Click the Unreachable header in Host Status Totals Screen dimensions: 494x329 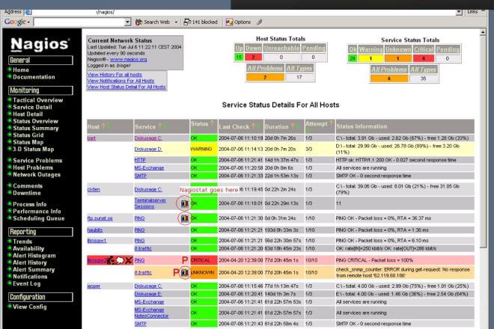pos(281,48)
